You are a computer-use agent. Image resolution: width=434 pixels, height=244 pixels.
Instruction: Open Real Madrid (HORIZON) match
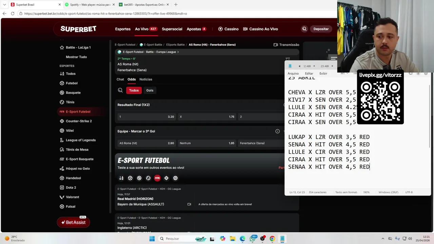[x=135, y=199]
